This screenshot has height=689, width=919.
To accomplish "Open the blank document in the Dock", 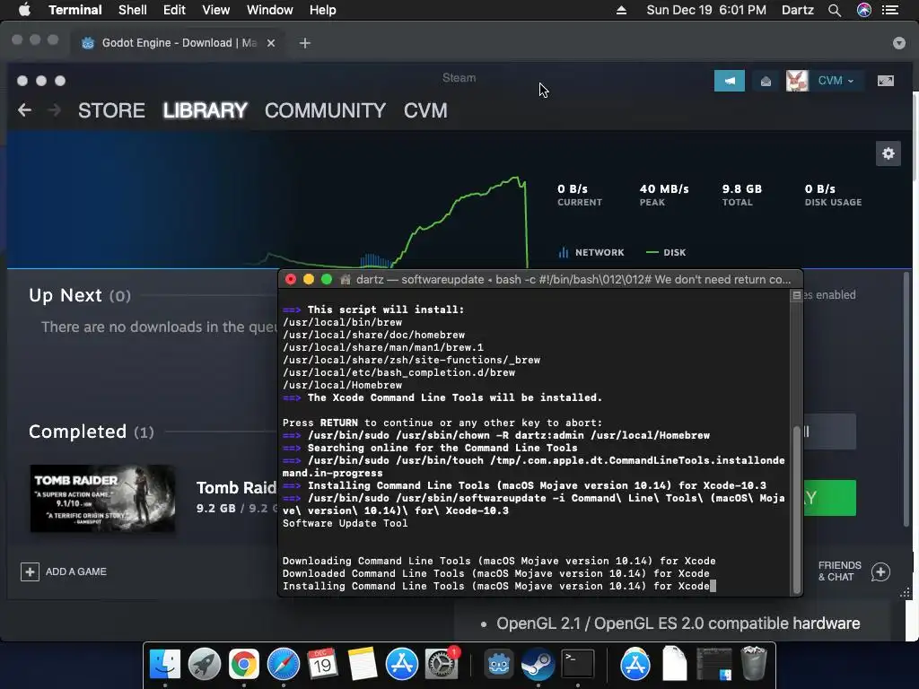I will (x=675, y=665).
